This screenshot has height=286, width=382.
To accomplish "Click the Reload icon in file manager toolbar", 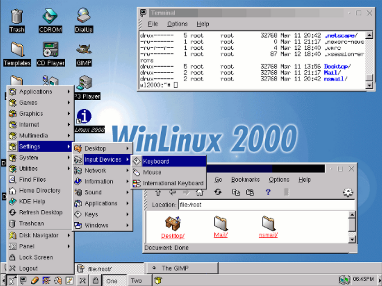I will pyautogui.click(x=218, y=192).
